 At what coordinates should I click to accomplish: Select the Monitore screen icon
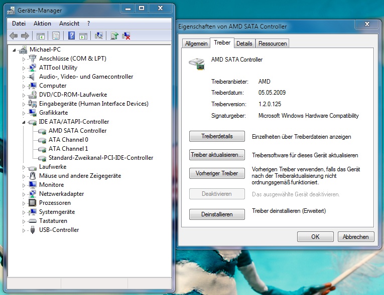tap(33, 185)
